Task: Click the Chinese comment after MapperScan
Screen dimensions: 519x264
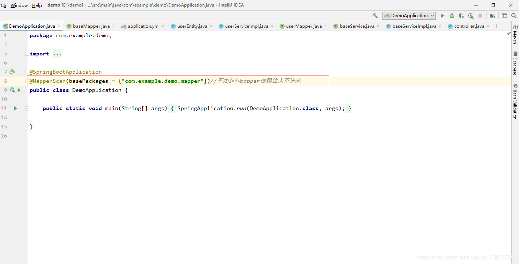Action: click(x=256, y=81)
